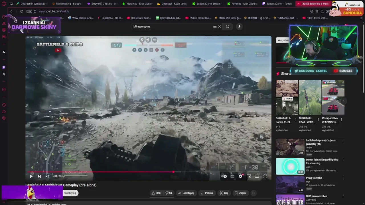Screen dimensions: 365x205
Task: Start voice search with microphone icon
Action: pos(239,26)
